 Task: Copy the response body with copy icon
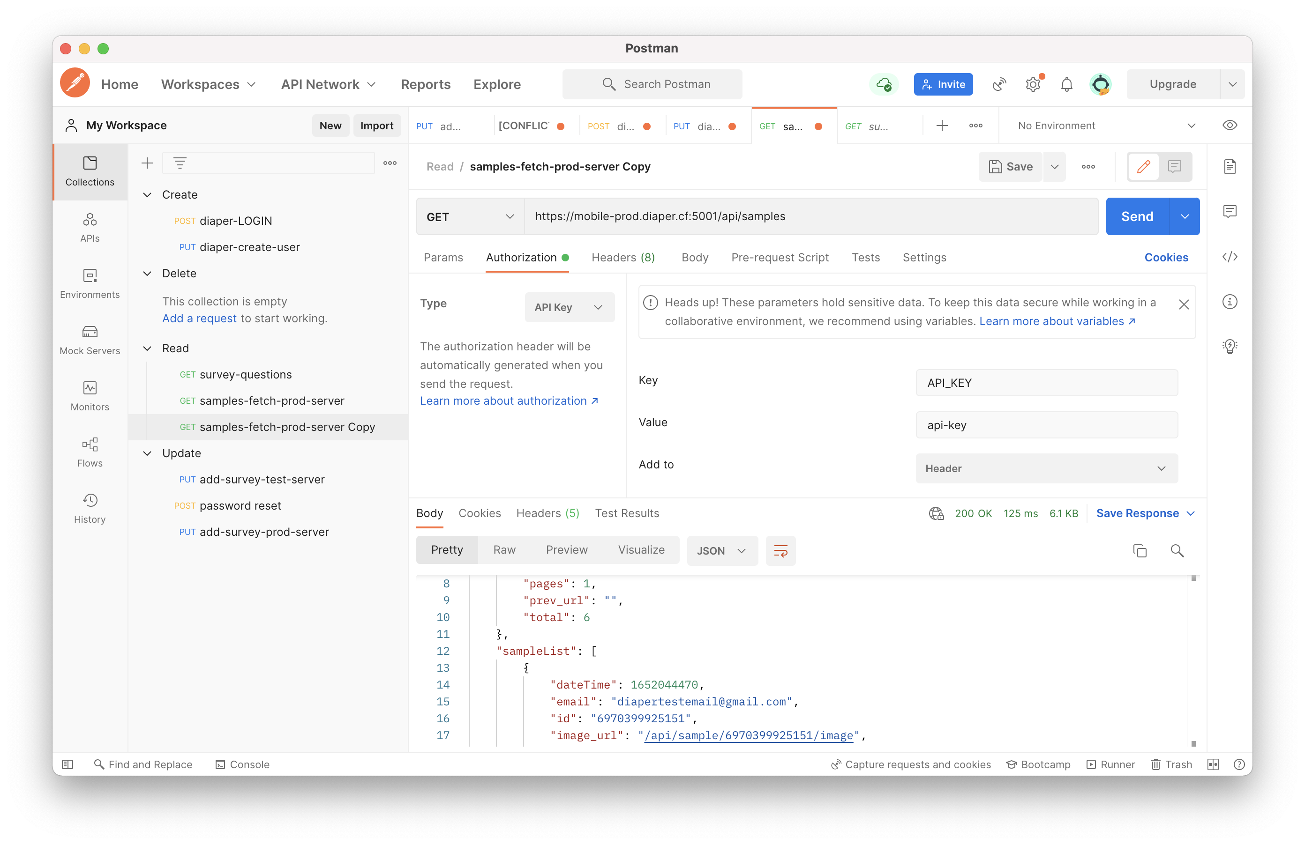(x=1140, y=551)
